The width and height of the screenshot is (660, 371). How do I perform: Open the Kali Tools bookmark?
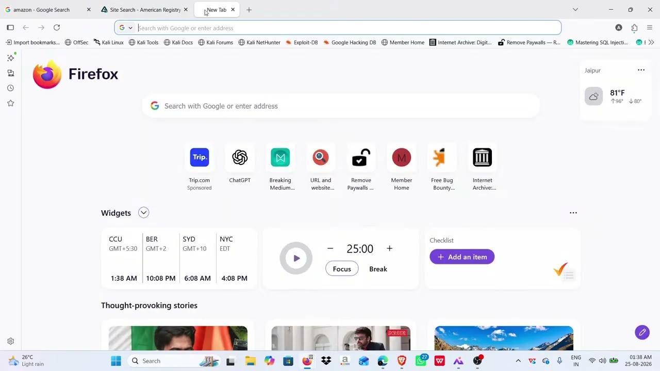143,42
